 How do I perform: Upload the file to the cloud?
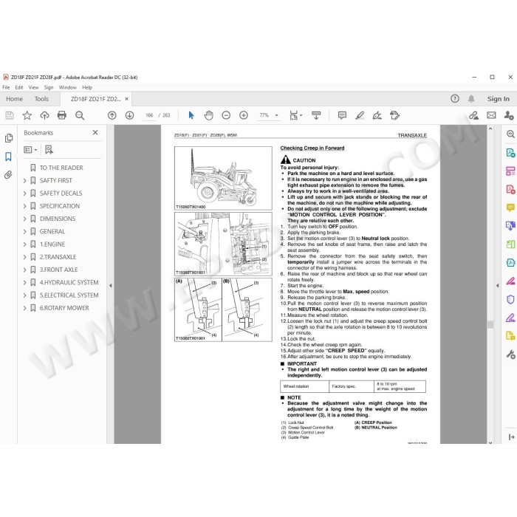pos(44,115)
